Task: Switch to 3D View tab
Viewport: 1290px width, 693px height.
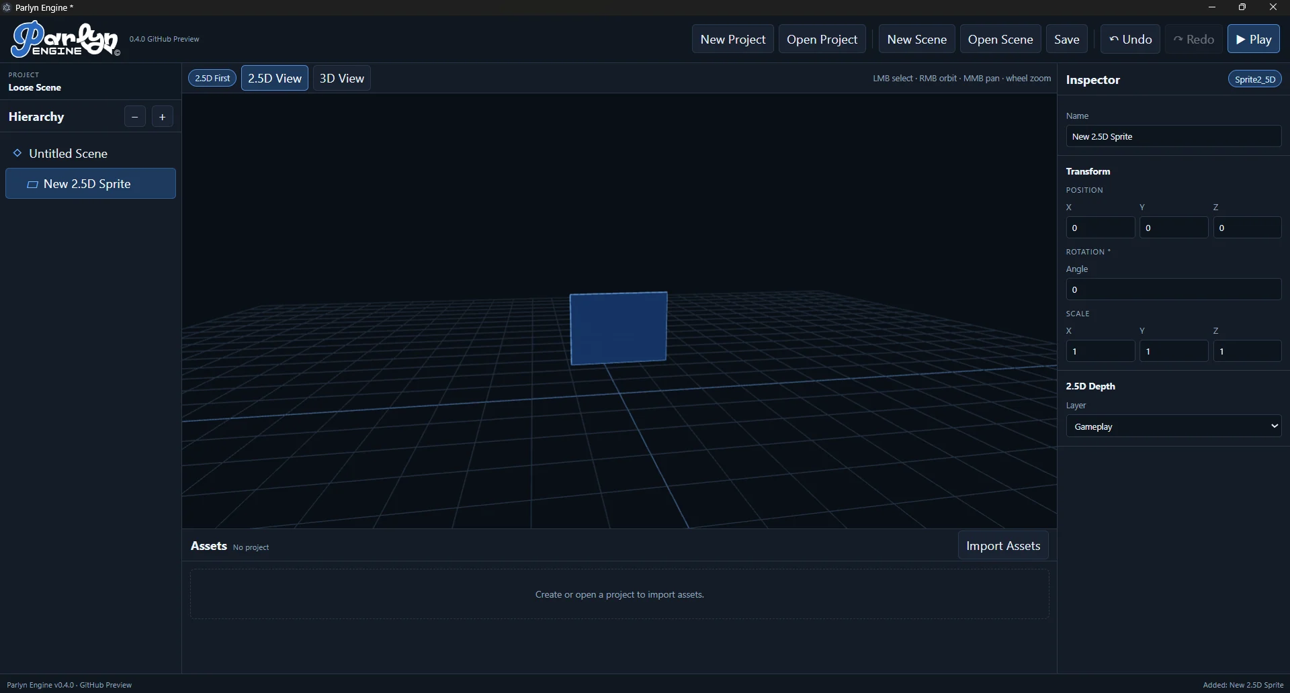Action: tap(342, 78)
